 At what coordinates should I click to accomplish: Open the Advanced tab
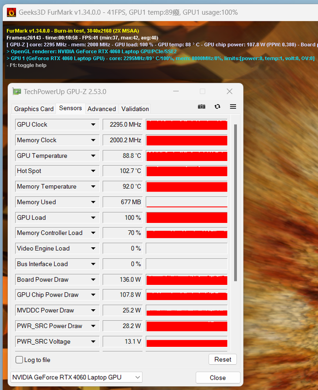[101, 109]
